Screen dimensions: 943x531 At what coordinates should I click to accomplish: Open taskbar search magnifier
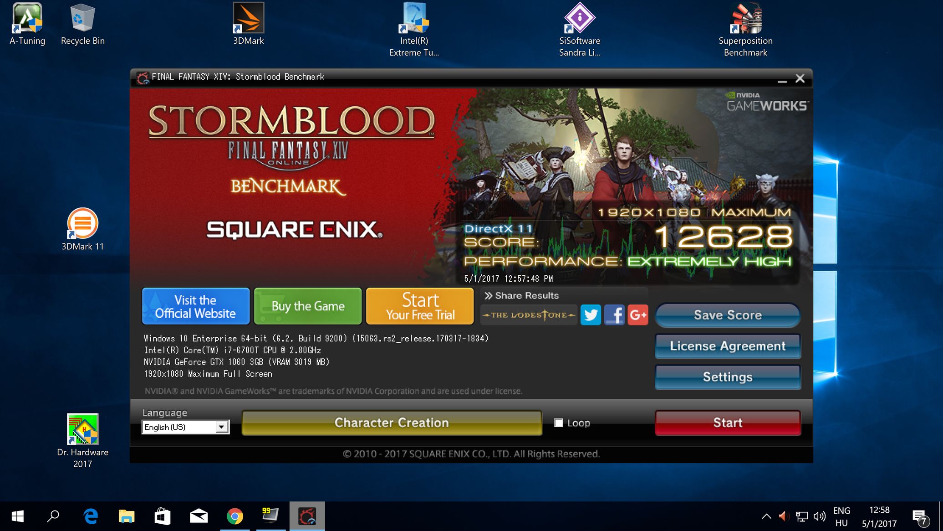53,516
